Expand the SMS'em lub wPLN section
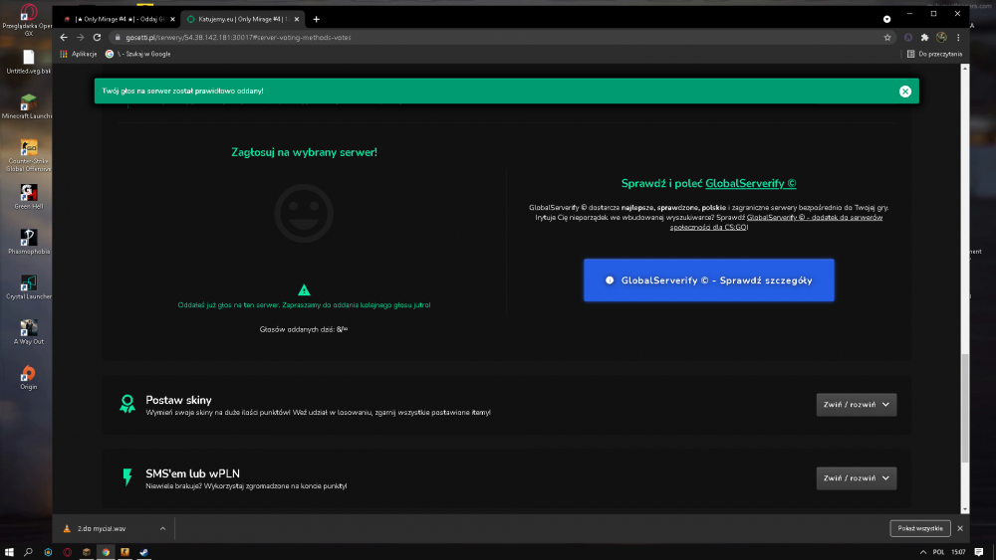Viewport: 996px width, 560px height. [857, 478]
